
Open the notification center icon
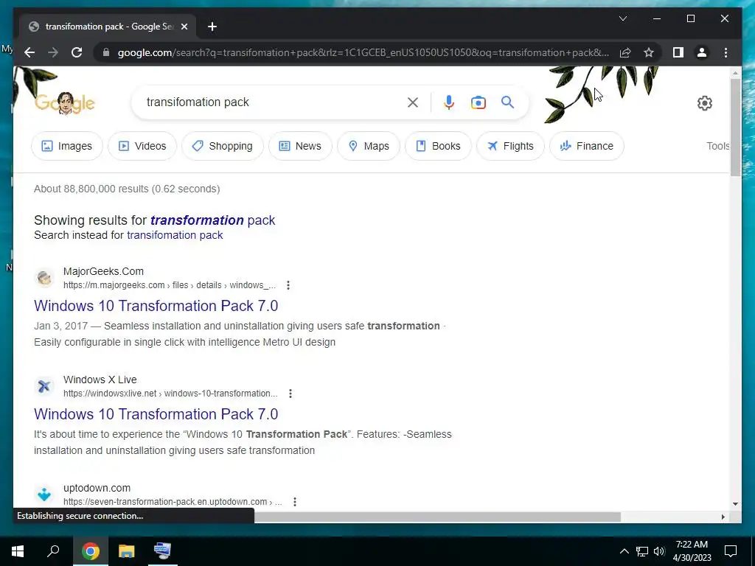731,551
